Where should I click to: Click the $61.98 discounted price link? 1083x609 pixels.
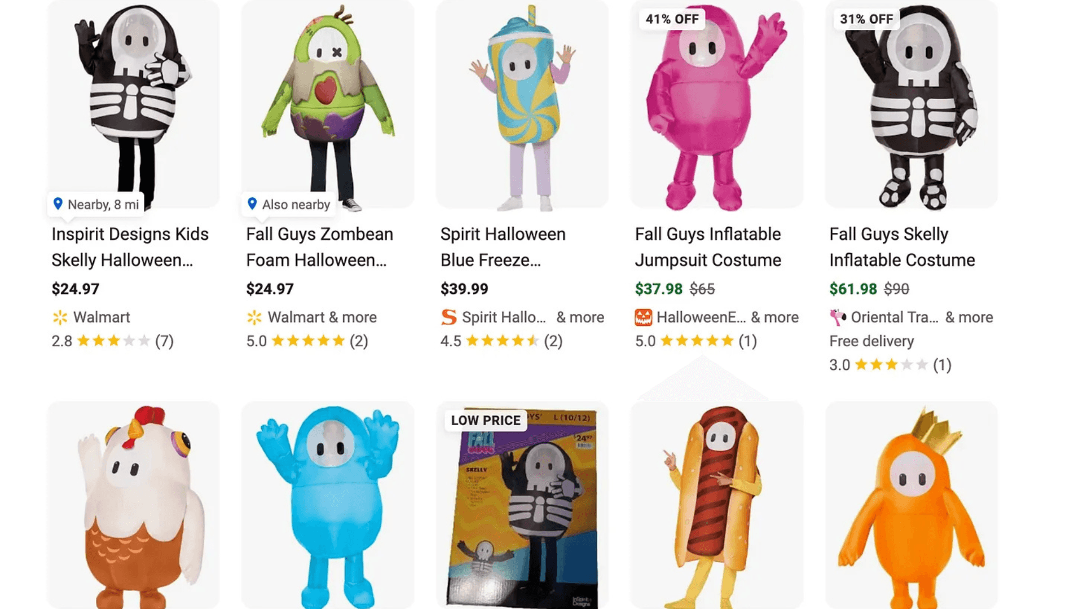pyautogui.click(x=853, y=289)
